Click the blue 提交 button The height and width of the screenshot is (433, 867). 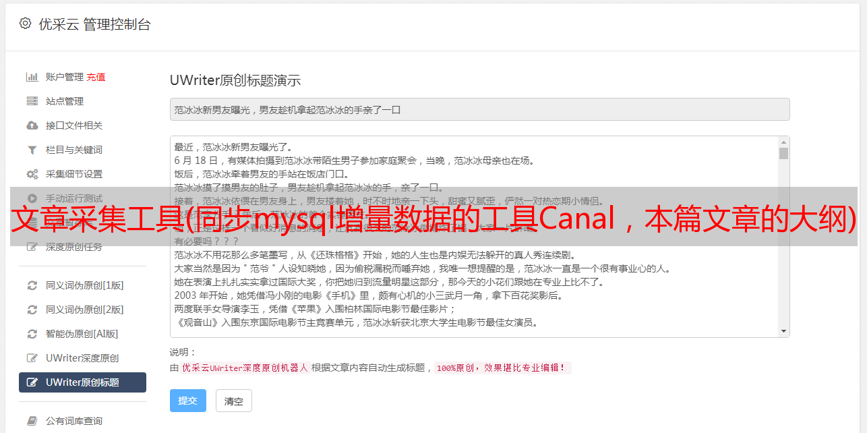188,401
